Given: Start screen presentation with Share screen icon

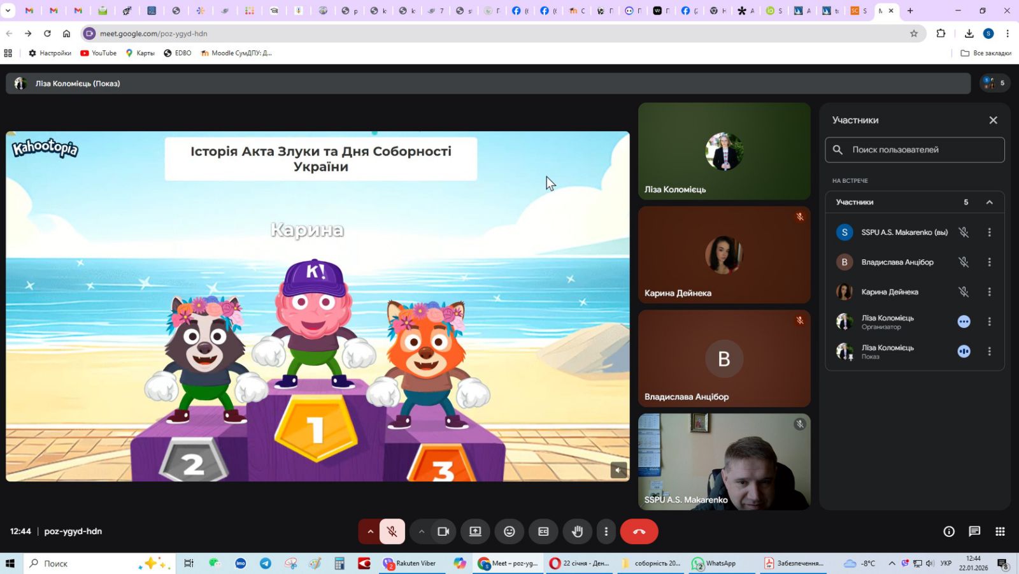Looking at the screenshot, I should pos(475,531).
